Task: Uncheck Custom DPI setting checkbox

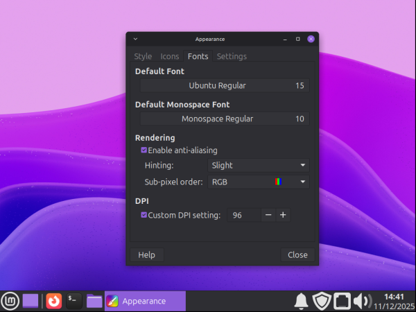Action: point(144,215)
